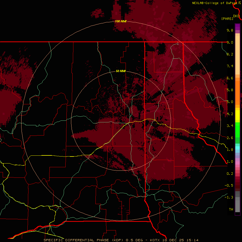Click the 5.0 value on the color scale
Viewport: 242px width, 242px height.
coord(230,102)
